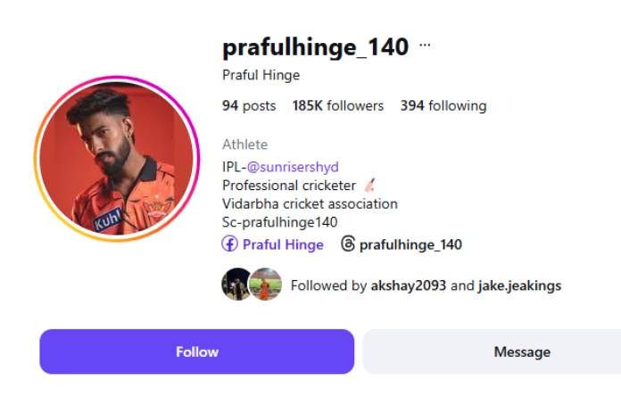Open the 185K followers list

(x=337, y=105)
